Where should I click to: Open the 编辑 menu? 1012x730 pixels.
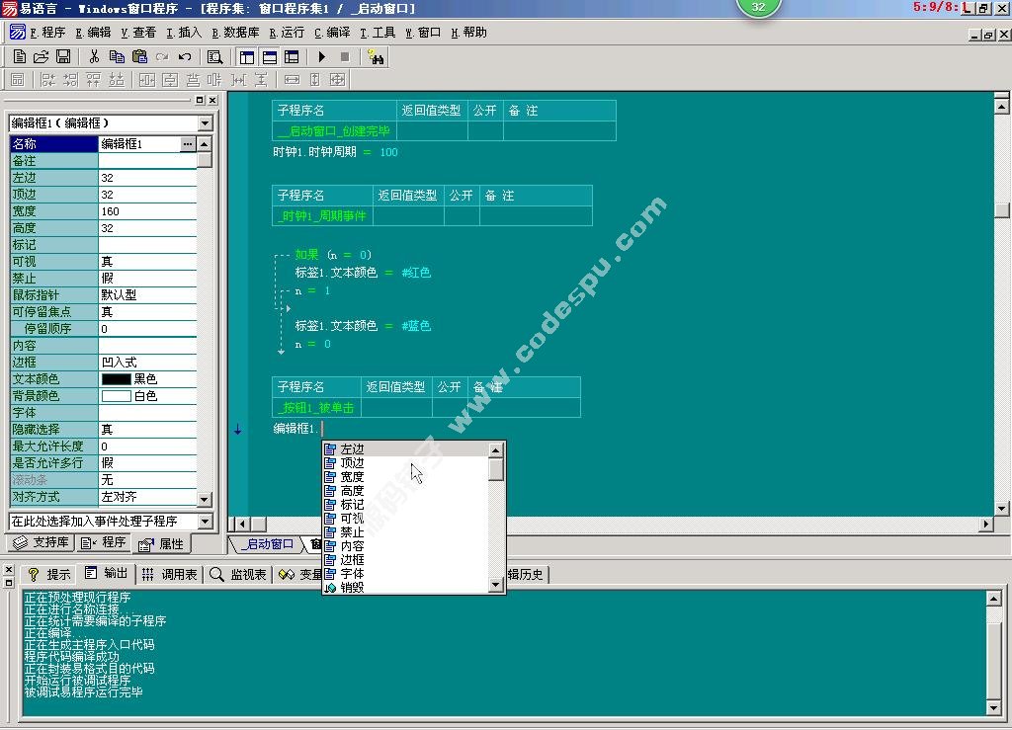pos(93,33)
